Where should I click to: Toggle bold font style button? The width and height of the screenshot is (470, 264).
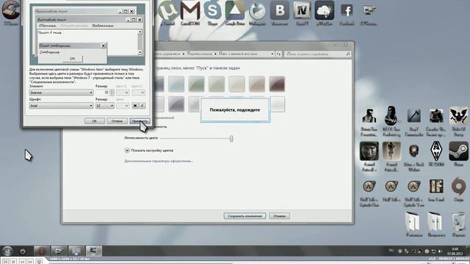coord(135,106)
